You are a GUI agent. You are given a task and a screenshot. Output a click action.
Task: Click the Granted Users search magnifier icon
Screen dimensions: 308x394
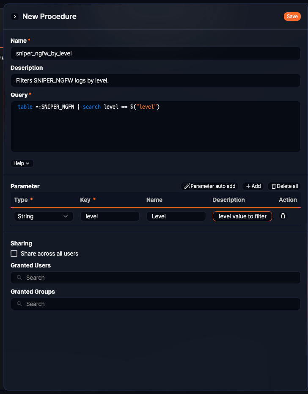19,278
